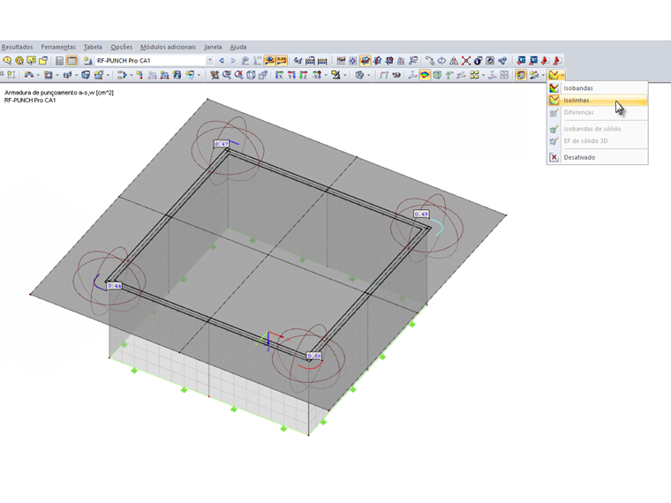Click the rotate view blue circle icon
The width and height of the screenshot is (671, 503).
(x=441, y=60)
